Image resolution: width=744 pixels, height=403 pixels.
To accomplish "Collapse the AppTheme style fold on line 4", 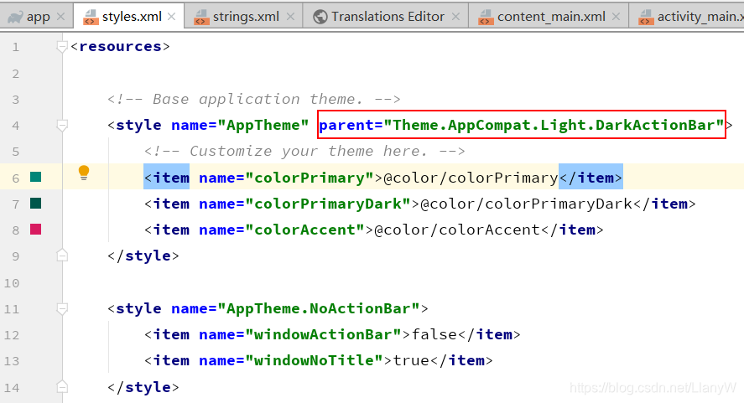I will [62, 125].
